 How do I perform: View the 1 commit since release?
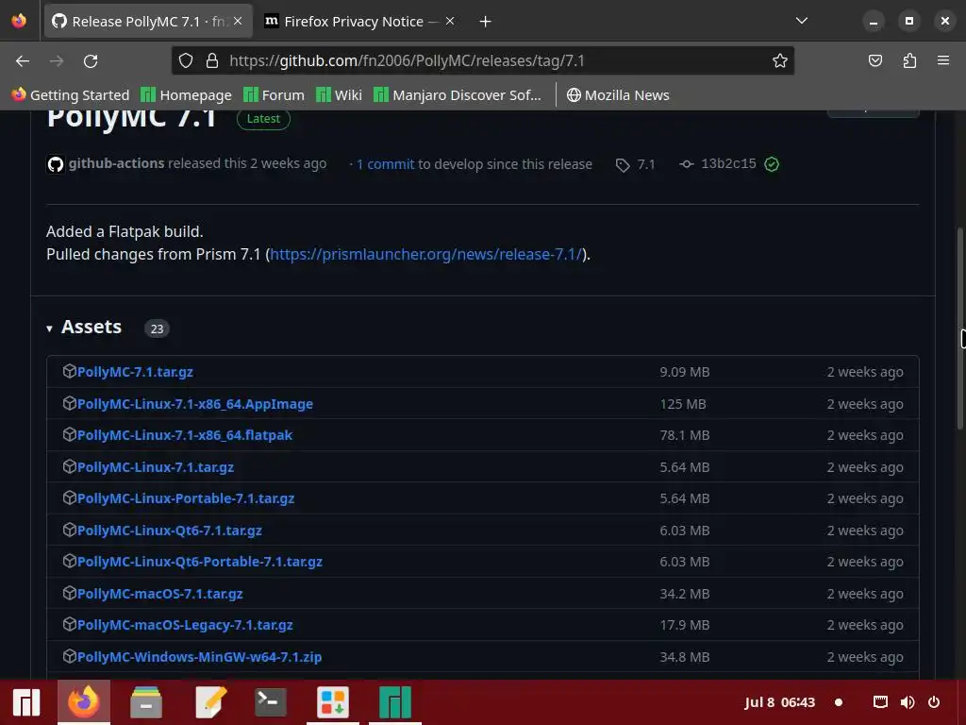pos(385,164)
